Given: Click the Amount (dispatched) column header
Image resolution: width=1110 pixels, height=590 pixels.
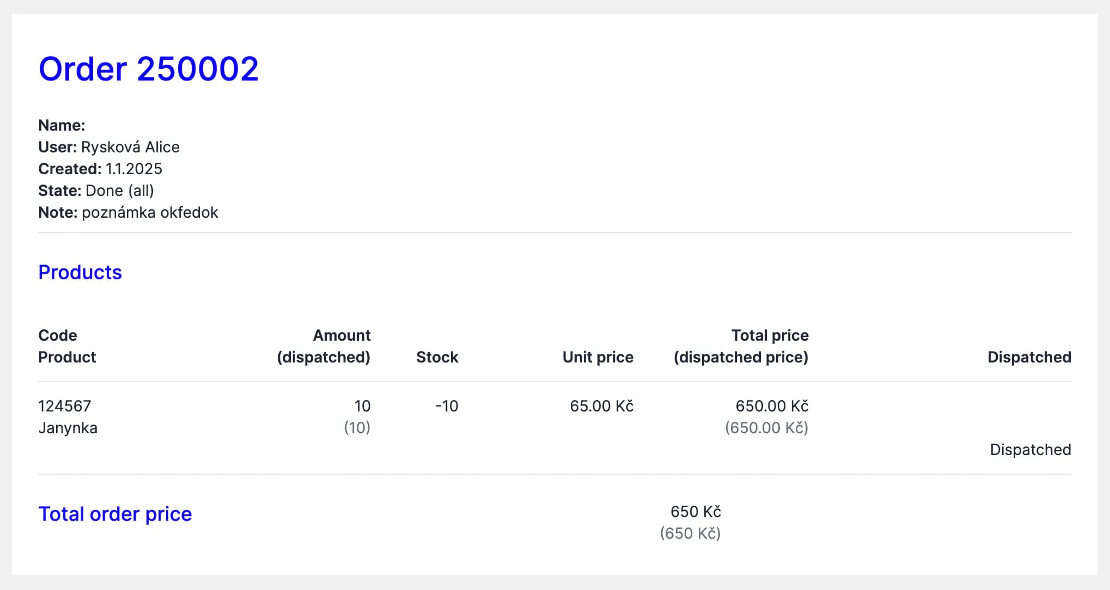Looking at the screenshot, I should click(x=324, y=346).
